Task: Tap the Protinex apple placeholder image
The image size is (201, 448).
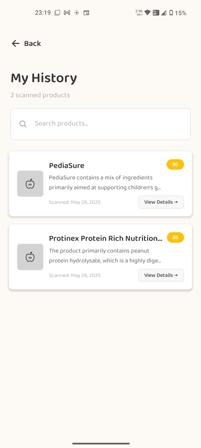Action: coord(30,257)
